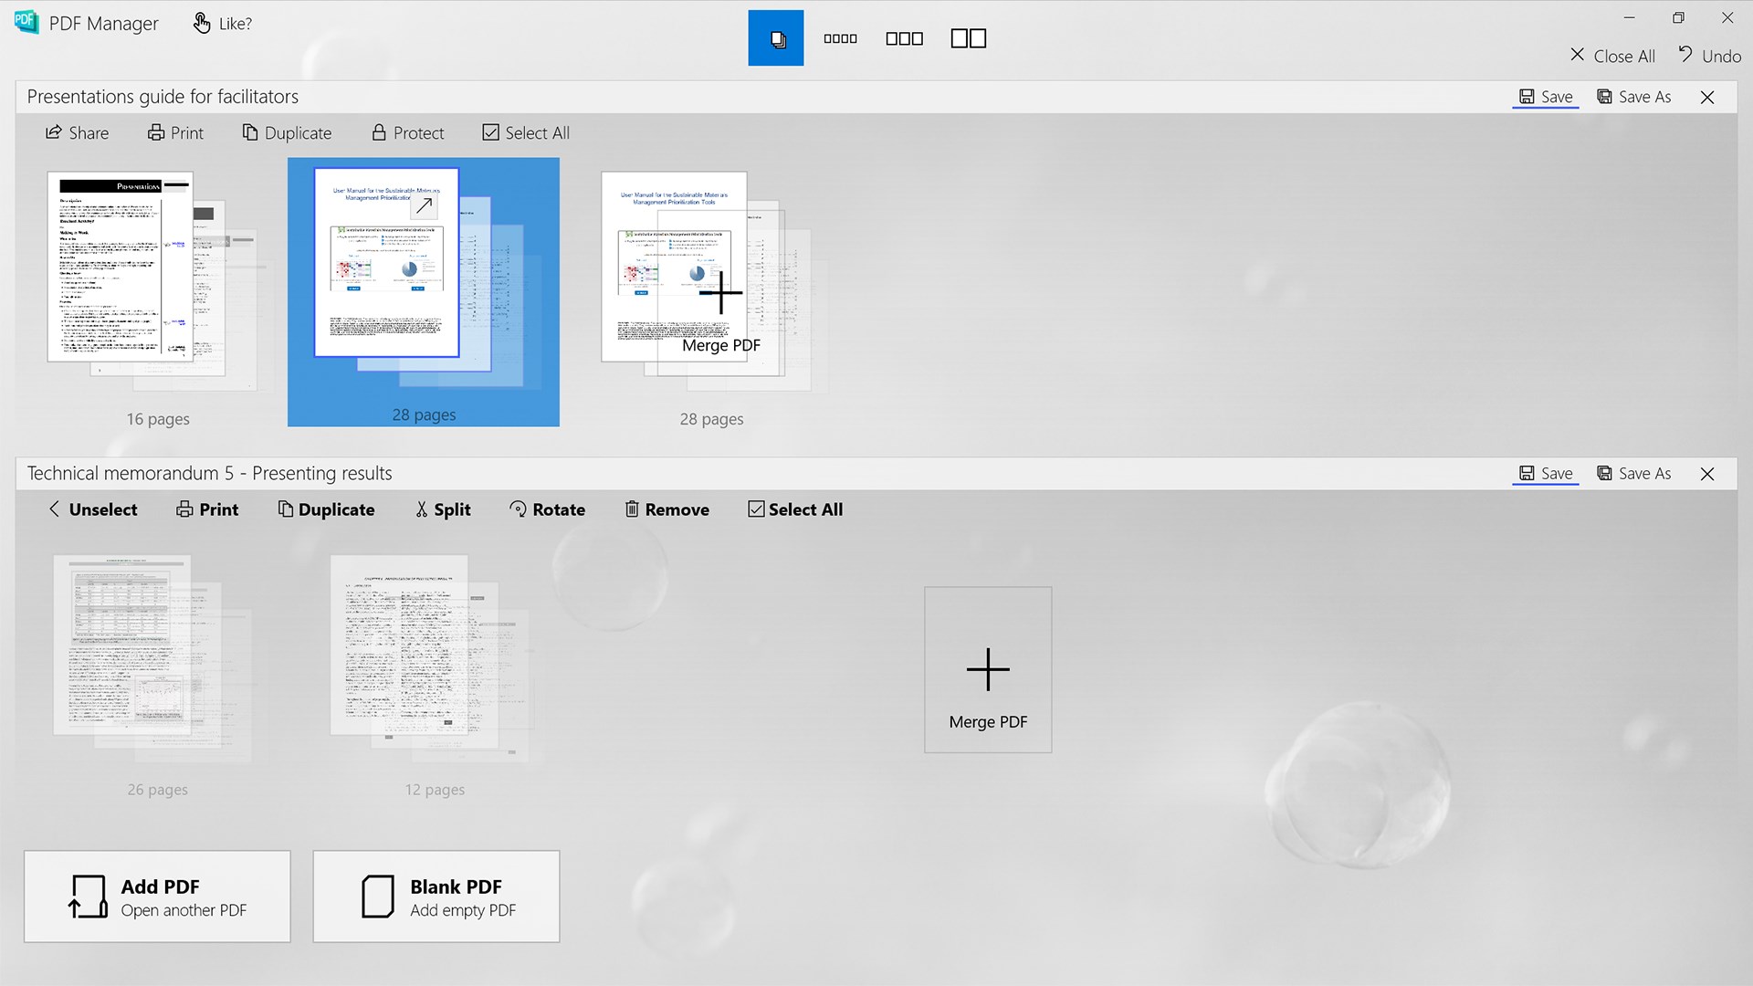This screenshot has width=1753, height=986.
Task: Duplicate the selected 28-page document
Action: (287, 132)
